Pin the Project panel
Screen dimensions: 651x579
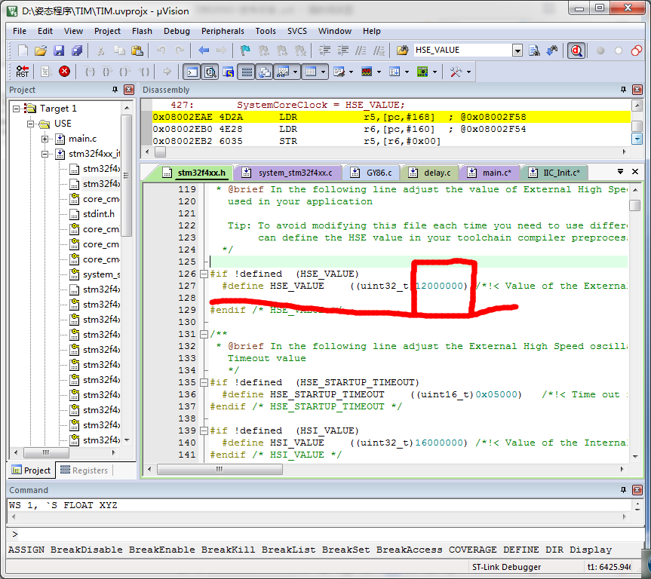coord(115,90)
